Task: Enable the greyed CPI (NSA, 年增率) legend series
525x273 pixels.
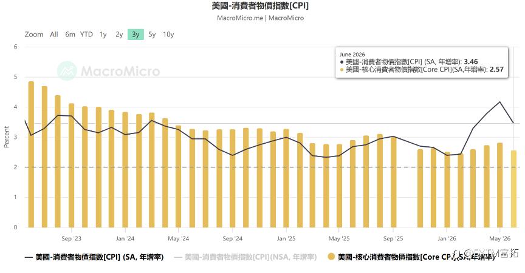Action: 245,257
